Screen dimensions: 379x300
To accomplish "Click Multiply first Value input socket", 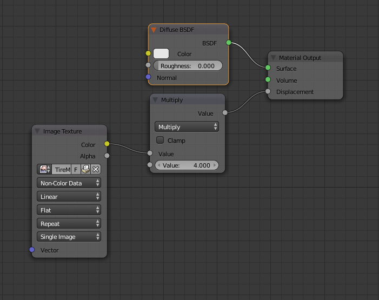I will 150,153.
